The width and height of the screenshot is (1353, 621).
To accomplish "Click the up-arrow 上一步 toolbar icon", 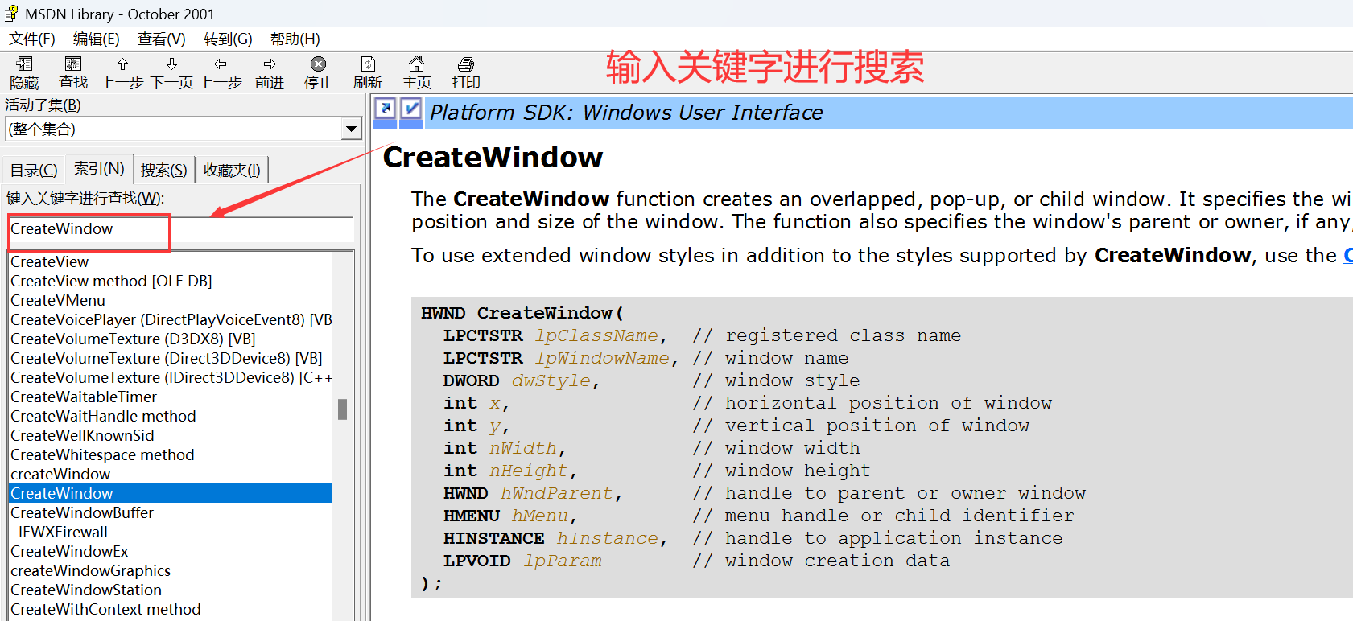I will pyautogui.click(x=122, y=64).
